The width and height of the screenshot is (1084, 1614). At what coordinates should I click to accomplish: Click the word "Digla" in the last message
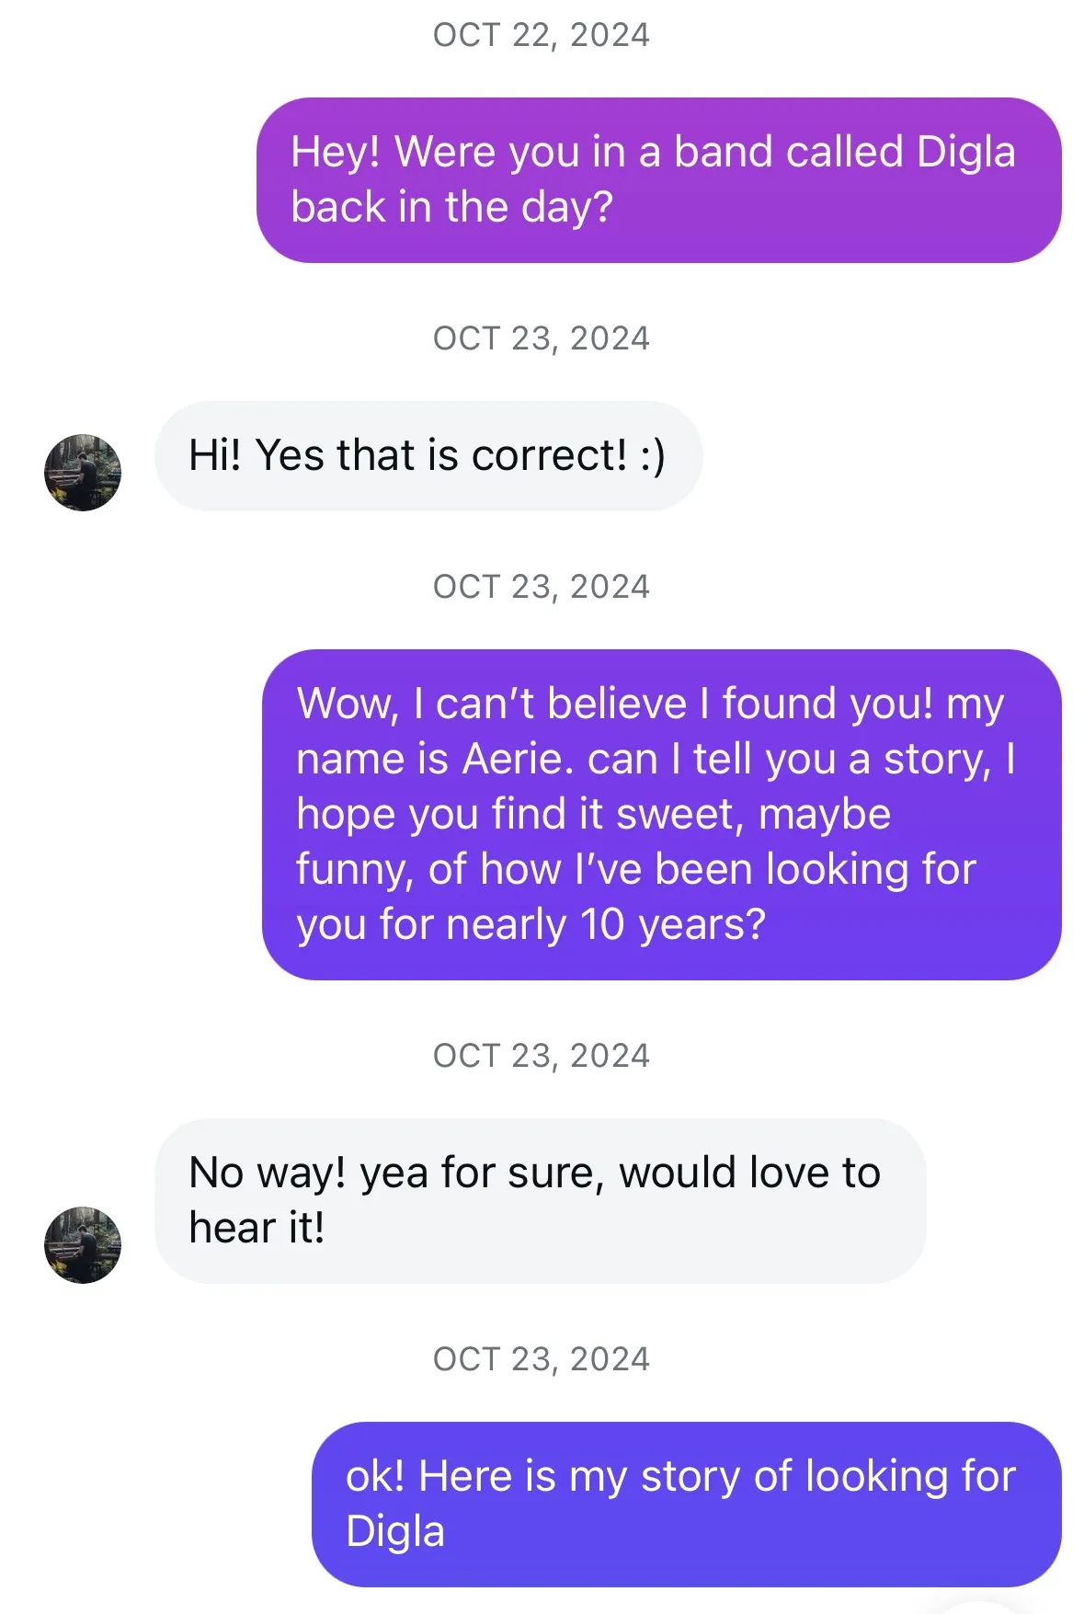pyautogui.click(x=395, y=1532)
